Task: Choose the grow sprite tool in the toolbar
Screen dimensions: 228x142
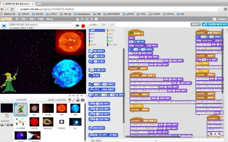Action: point(87,19)
